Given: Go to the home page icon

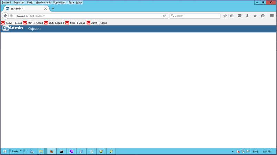Looking at the screenshot, I should pos(255,16).
